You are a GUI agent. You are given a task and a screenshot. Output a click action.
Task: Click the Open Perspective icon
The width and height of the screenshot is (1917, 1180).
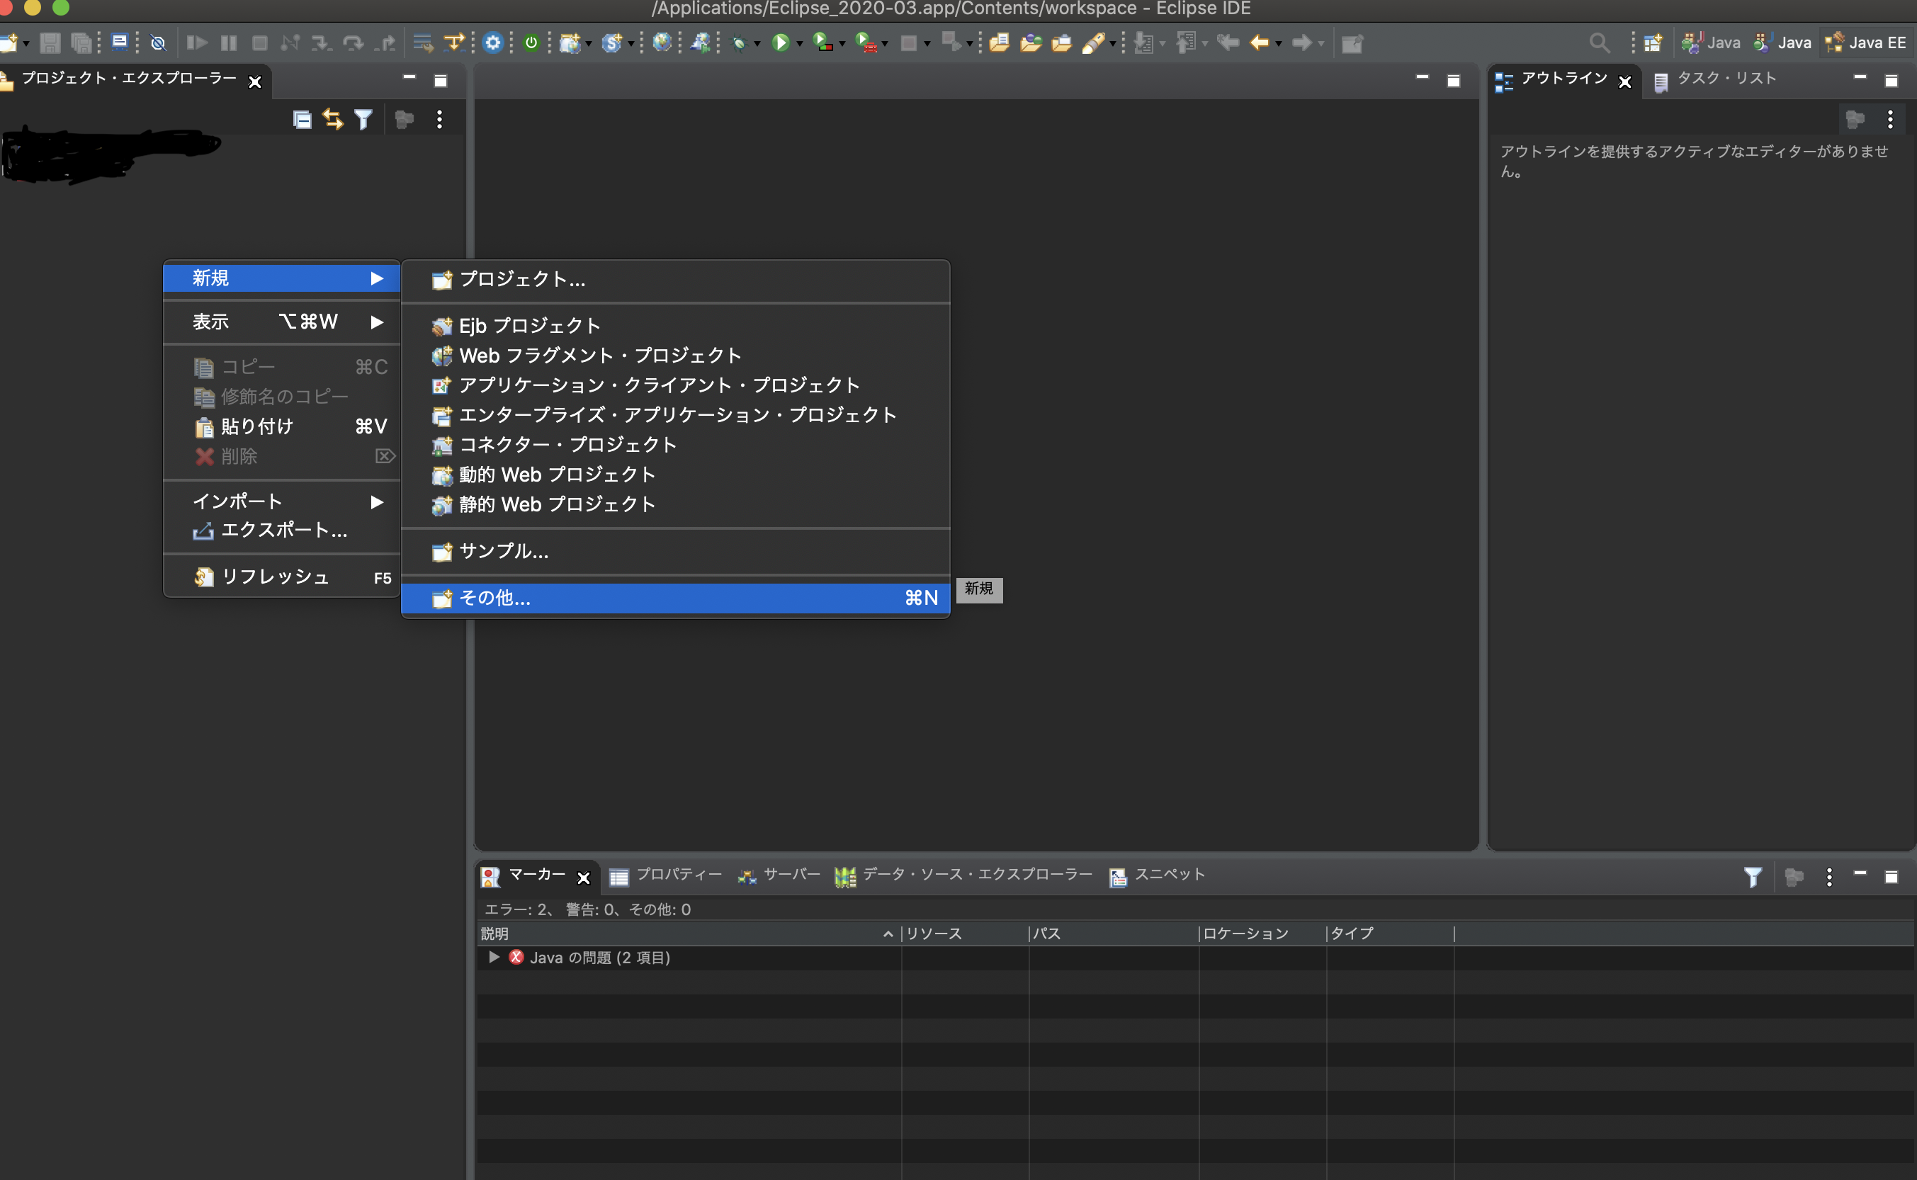pyautogui.click(x=1652, y=43)
